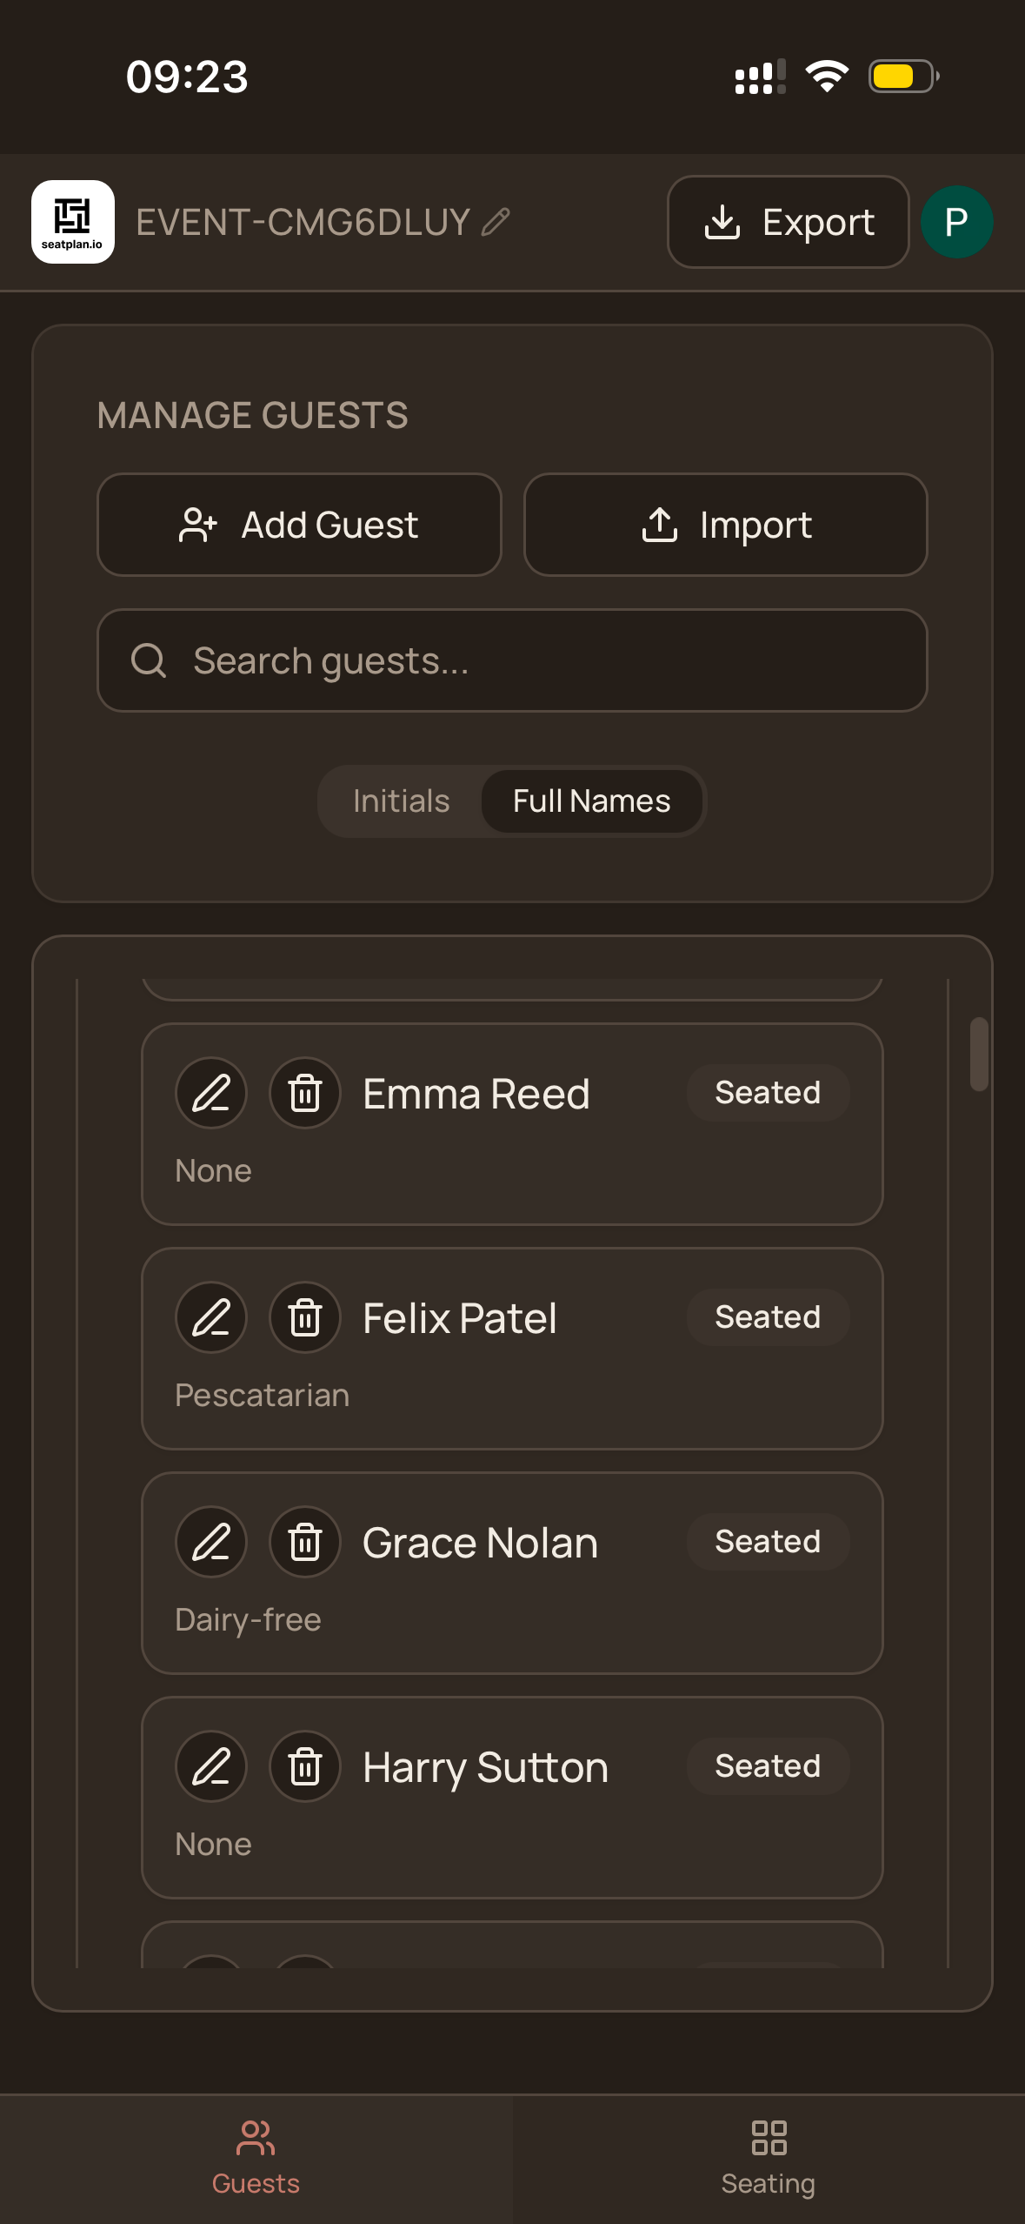The height and width of the screenshot is (2224, 1025).
Task: Click the pencil icon to rename EVENT-CMG6DLUY
Action: point(496,221)
